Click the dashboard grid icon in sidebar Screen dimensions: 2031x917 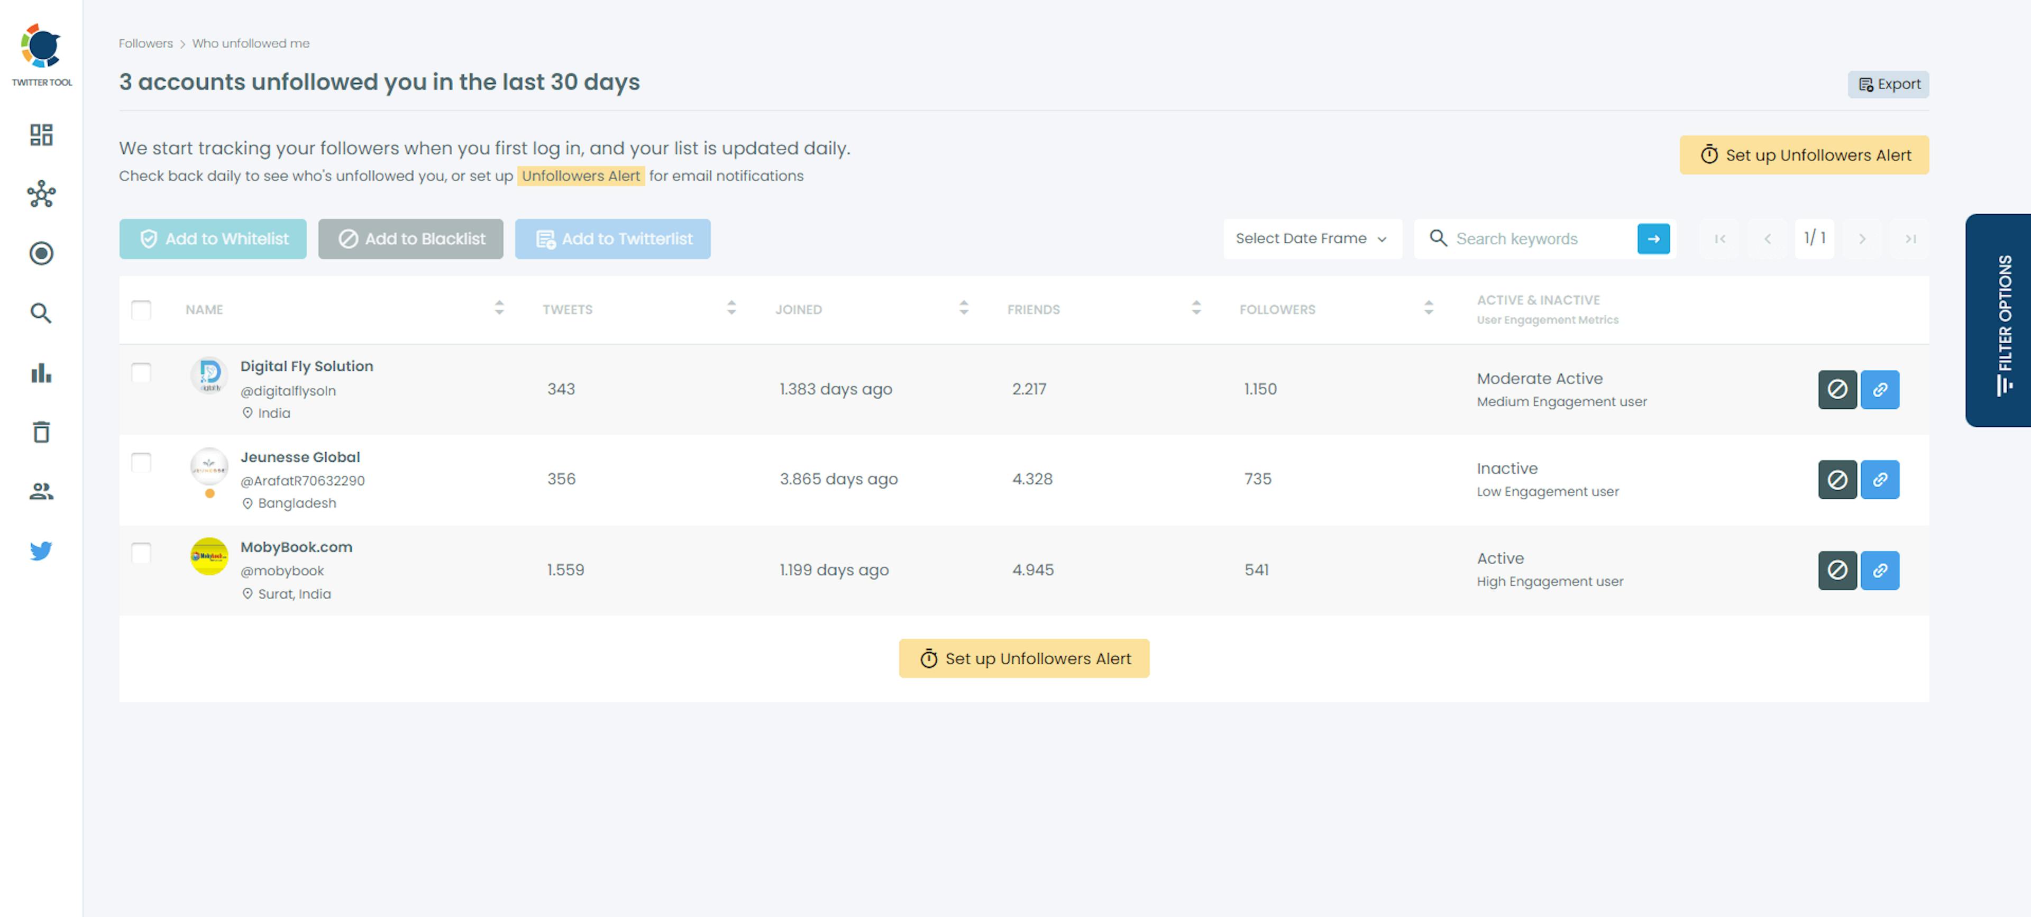(x=40, y=135)
